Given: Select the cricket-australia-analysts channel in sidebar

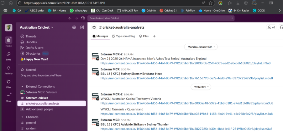Looking at the screenshot, I should point(52,104).
